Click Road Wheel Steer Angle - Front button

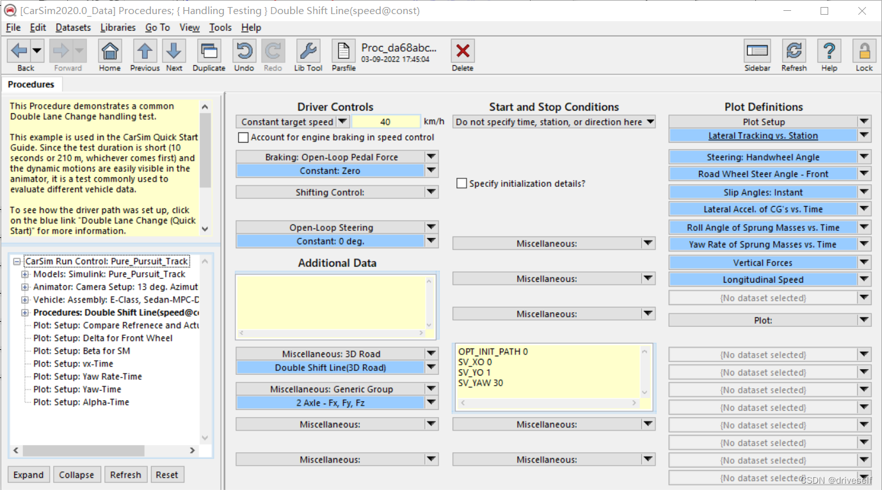(763, 174)
